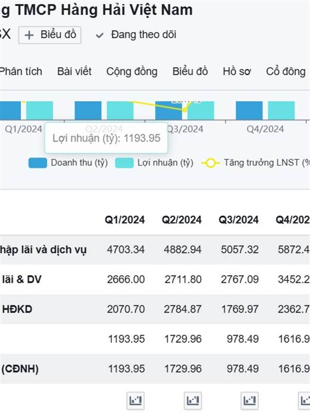Open the chart icon under Q3/2024 column

[x=250, y=401]
